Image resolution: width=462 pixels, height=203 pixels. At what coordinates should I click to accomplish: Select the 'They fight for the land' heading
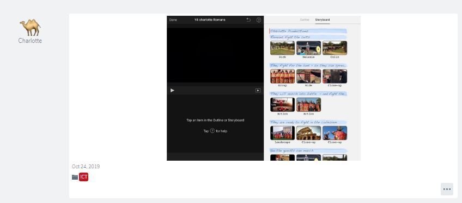coord(308,66)
